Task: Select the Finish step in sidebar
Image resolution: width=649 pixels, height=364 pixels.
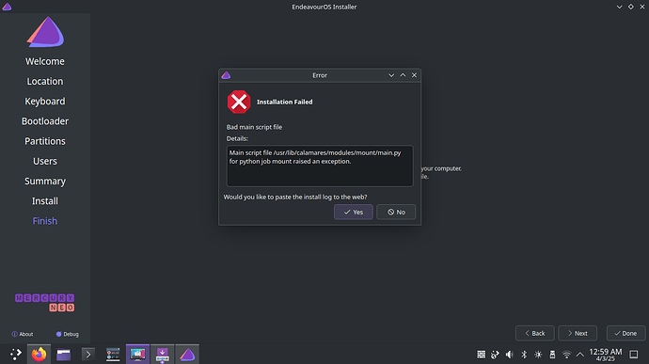Action: [x=45, y=221]
